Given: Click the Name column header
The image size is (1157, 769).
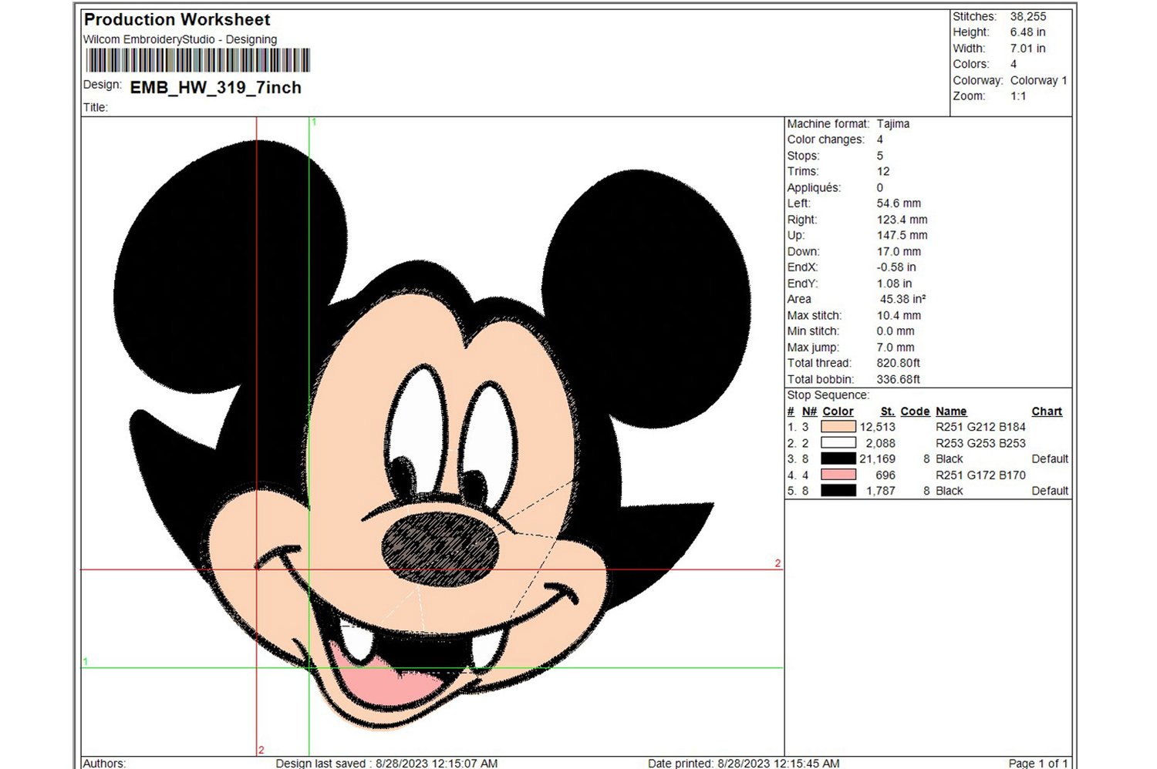Looking at the screenshot, I should click(951, 411).
